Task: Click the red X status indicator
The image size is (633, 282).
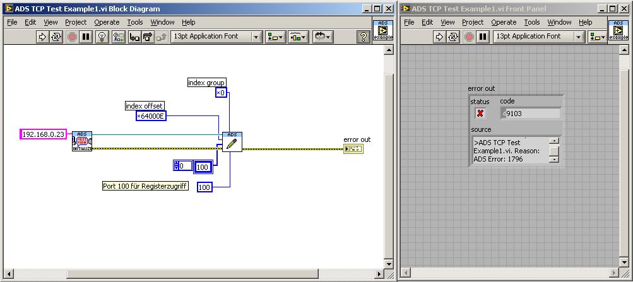Action: [480, 114]
